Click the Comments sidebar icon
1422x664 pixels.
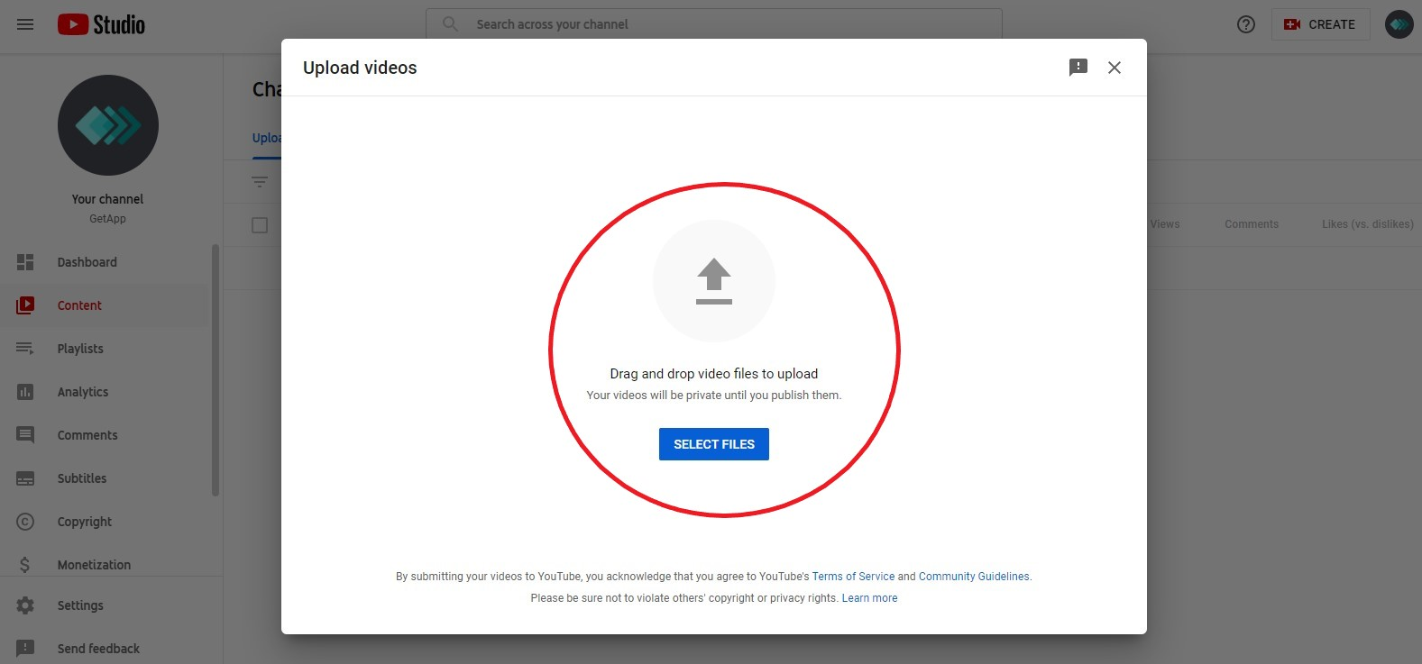tap(25, 435)
